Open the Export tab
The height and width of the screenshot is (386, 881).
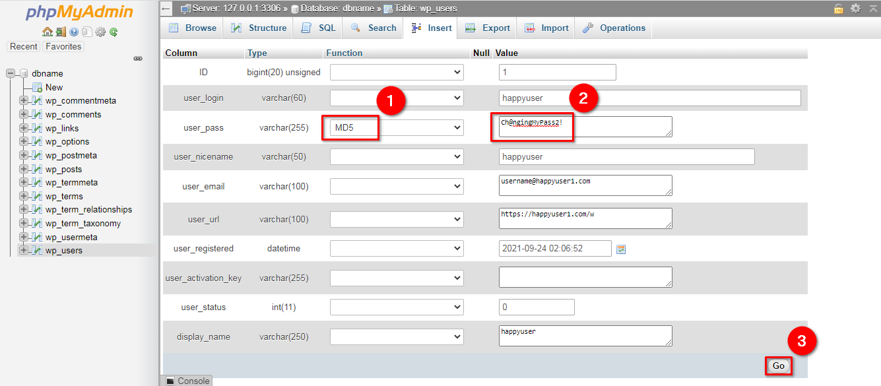pos(488,28)
